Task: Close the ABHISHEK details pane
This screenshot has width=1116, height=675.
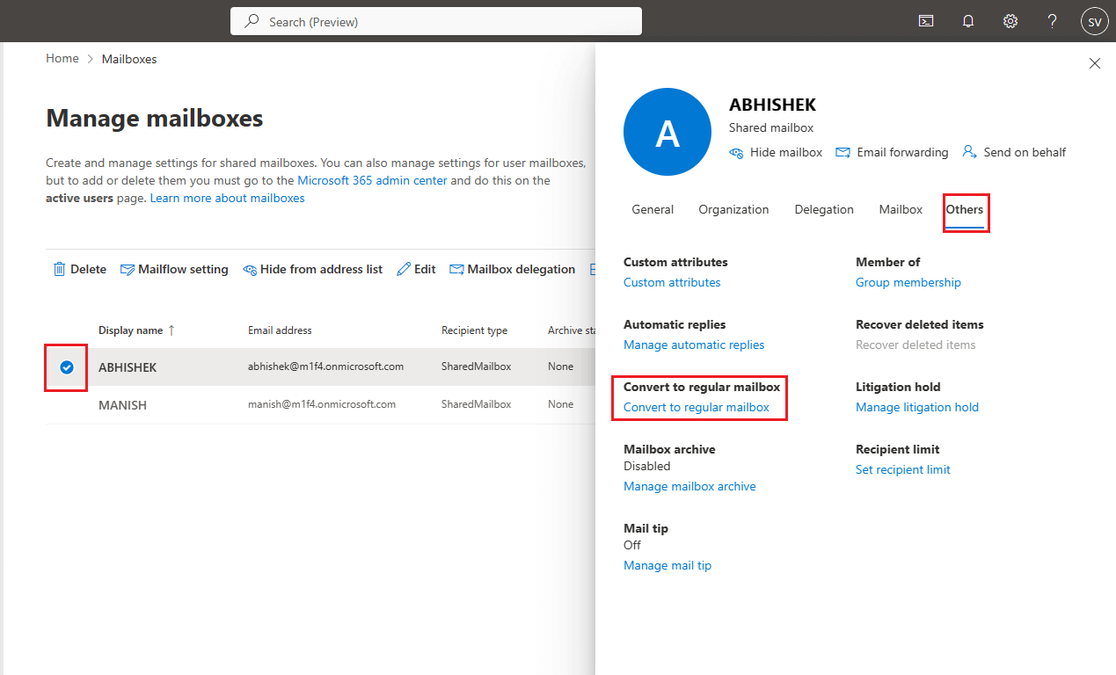Action: (1094, 63)
